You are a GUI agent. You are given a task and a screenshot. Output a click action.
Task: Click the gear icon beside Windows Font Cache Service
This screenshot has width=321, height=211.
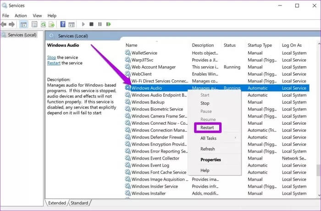tap(128, 172)
